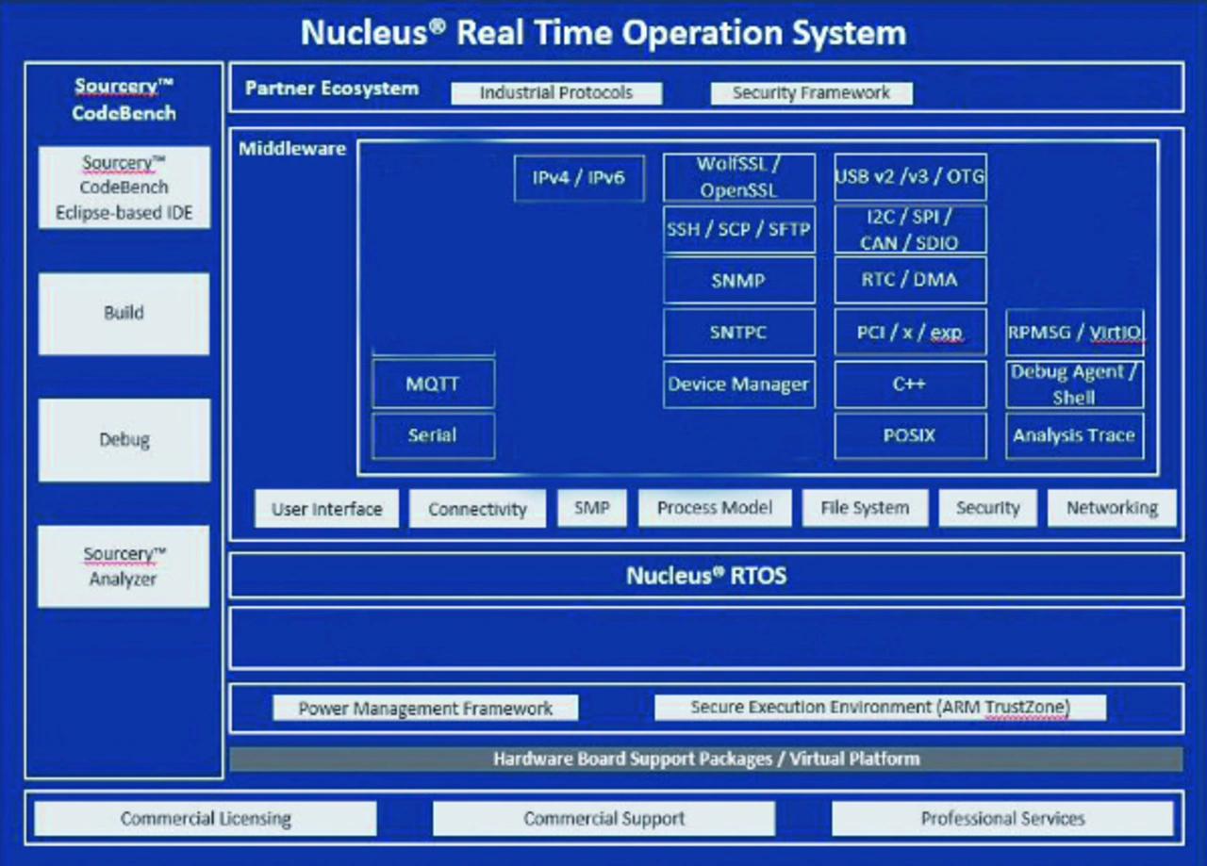Image resolution: width=1207 pixels, height=866 pixels.
Task: Click the SMP category
Action: [592, 508]
